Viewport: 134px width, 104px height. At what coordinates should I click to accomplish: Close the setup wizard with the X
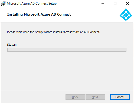(128, 3)
